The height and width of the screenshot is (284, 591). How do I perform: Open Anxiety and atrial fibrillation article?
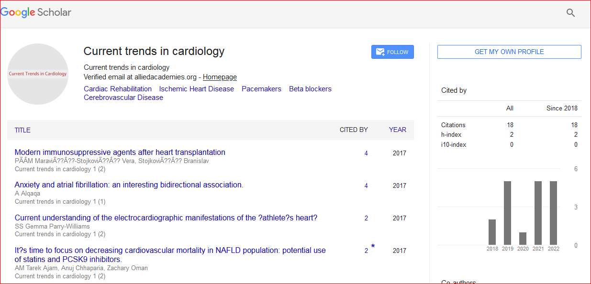(x=129, y=185)
